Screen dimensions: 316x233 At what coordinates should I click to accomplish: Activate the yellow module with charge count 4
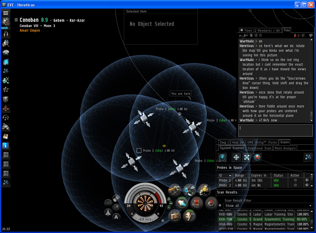(x=204, y=190)
